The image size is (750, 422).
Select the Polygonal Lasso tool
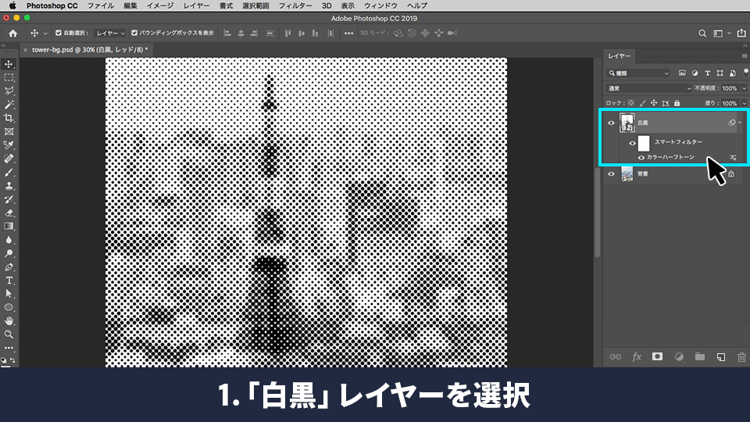coord(9,91)
